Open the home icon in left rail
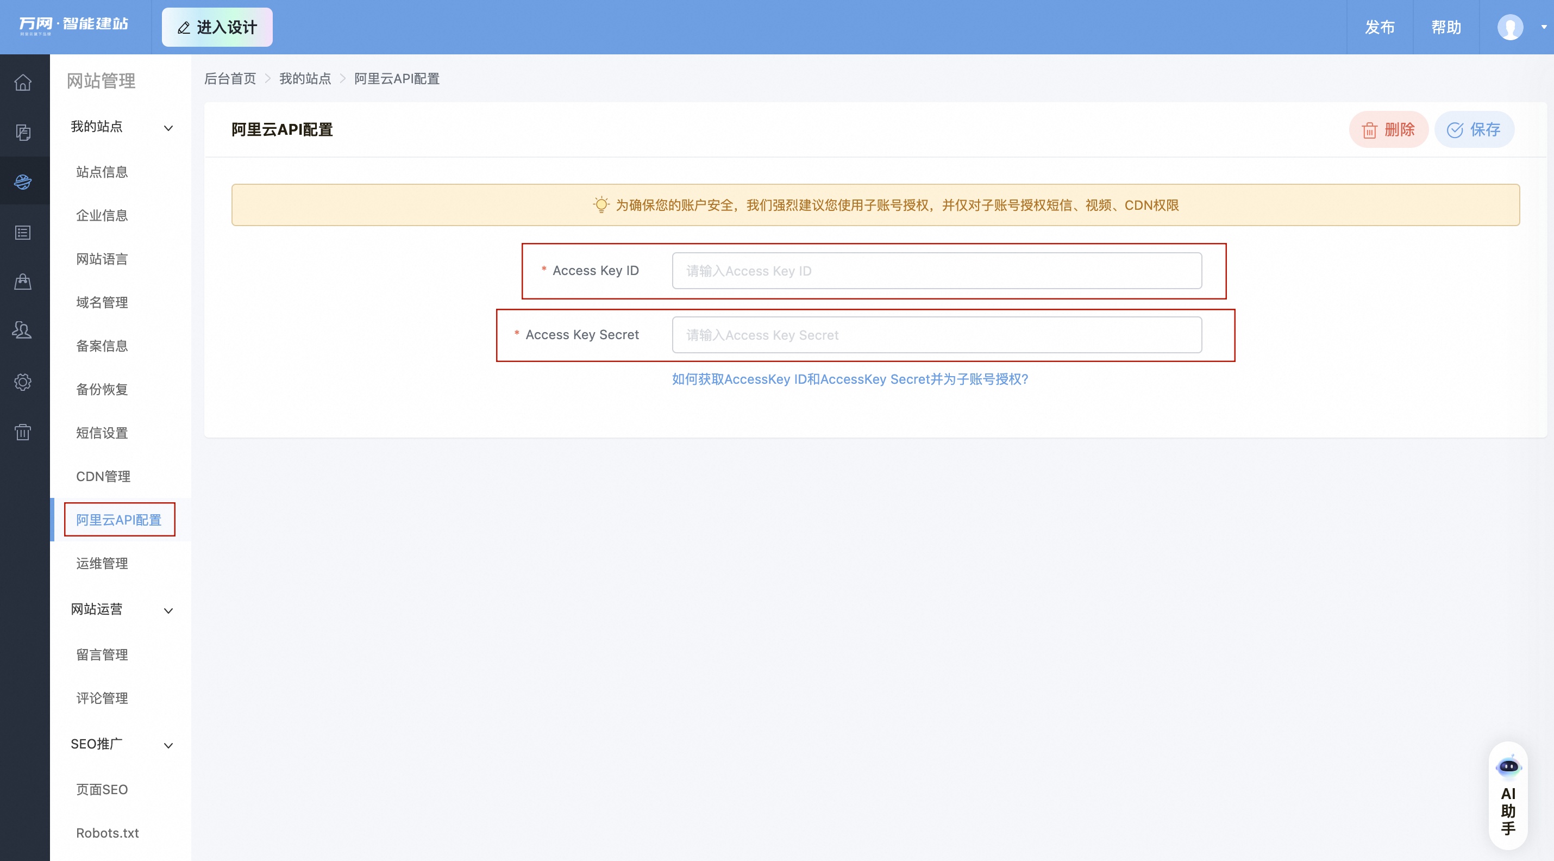Screen dimensions: 1554x861 pyautogui.click(x=23, y=82)
